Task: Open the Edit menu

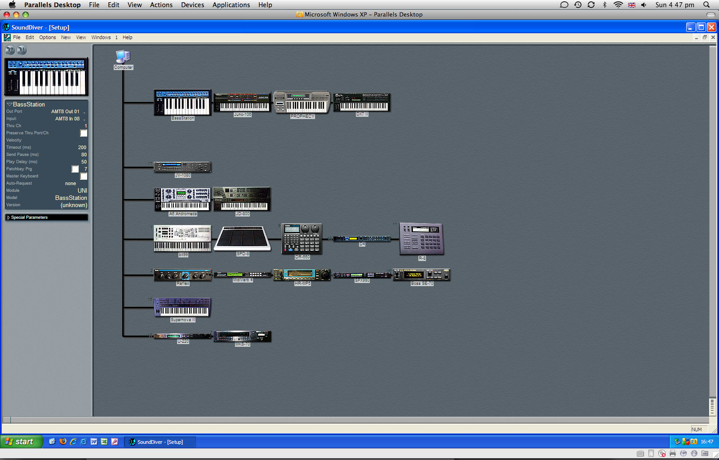Action: (30, 37)
